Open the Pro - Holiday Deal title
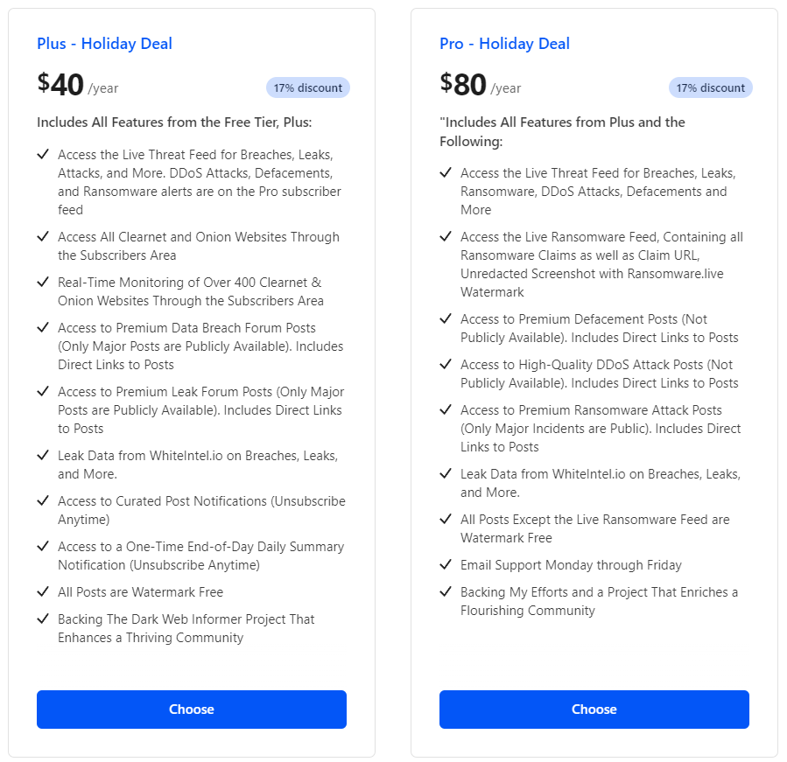Image resolution: width=787 pixels, height=762 pixels. (x=504, y=44)
